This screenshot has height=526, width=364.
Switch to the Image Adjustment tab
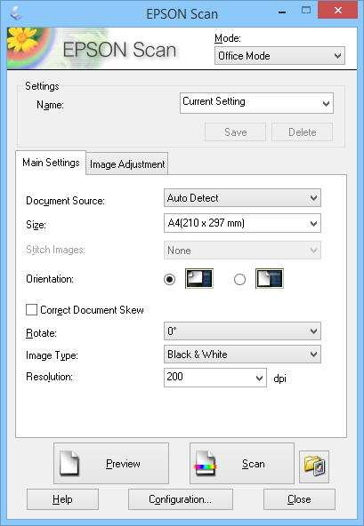click(127, 164)
